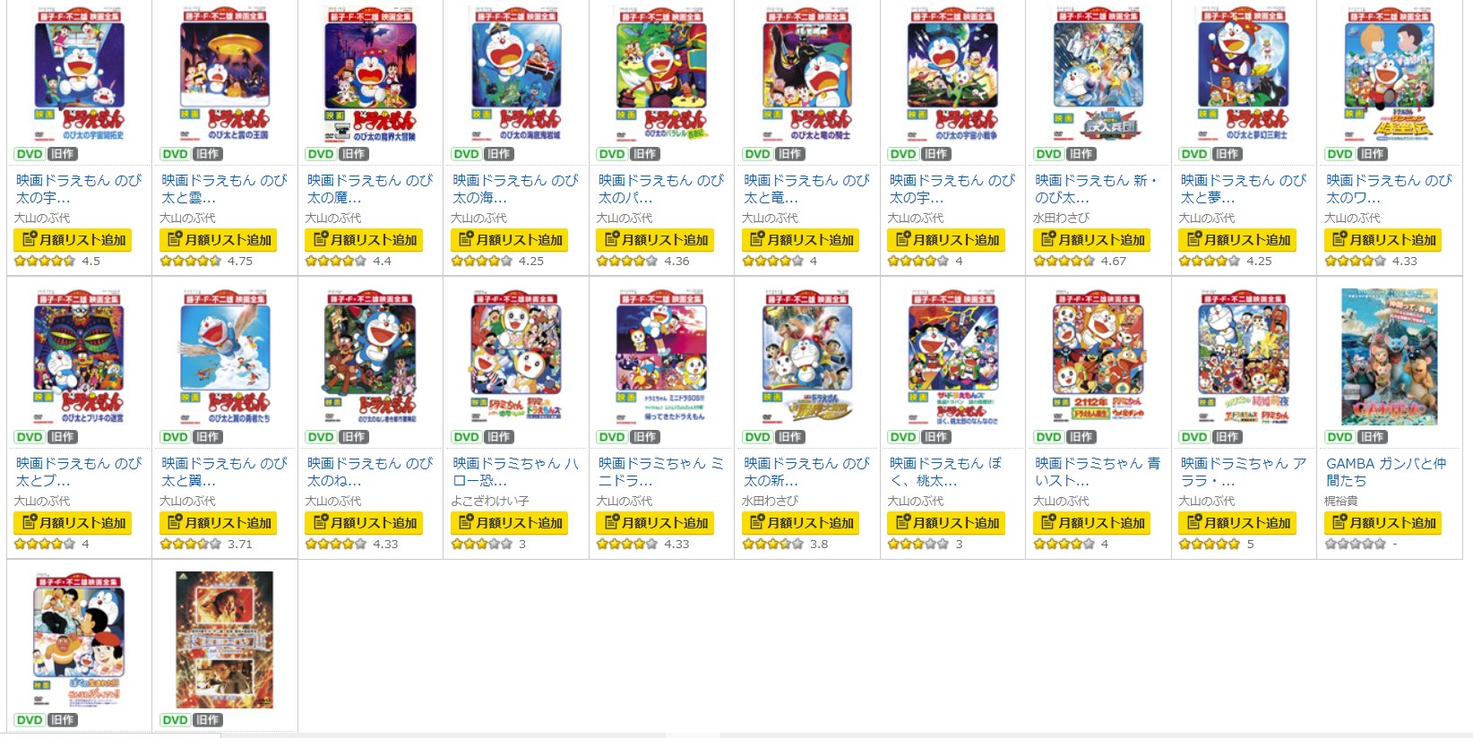This screenshot has width=1473, height=738.
Task: Open the 映画ドラミちゃん ミニドラ… title link
Action: [661, 472]
